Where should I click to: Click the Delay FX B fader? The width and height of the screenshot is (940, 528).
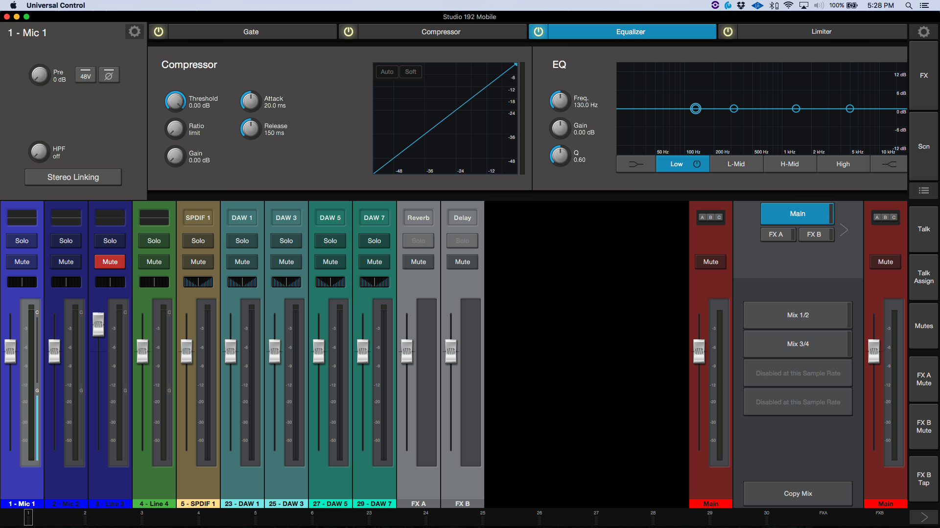[451, 351]
